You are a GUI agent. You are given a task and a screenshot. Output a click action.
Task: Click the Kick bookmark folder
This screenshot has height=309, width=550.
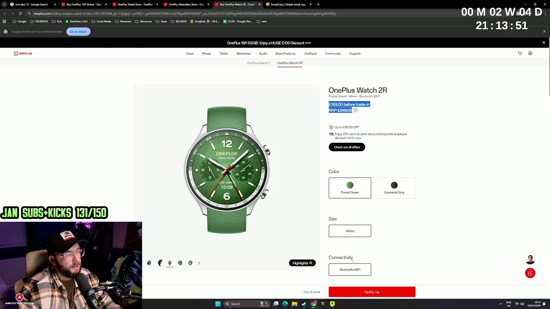(57, 21)
